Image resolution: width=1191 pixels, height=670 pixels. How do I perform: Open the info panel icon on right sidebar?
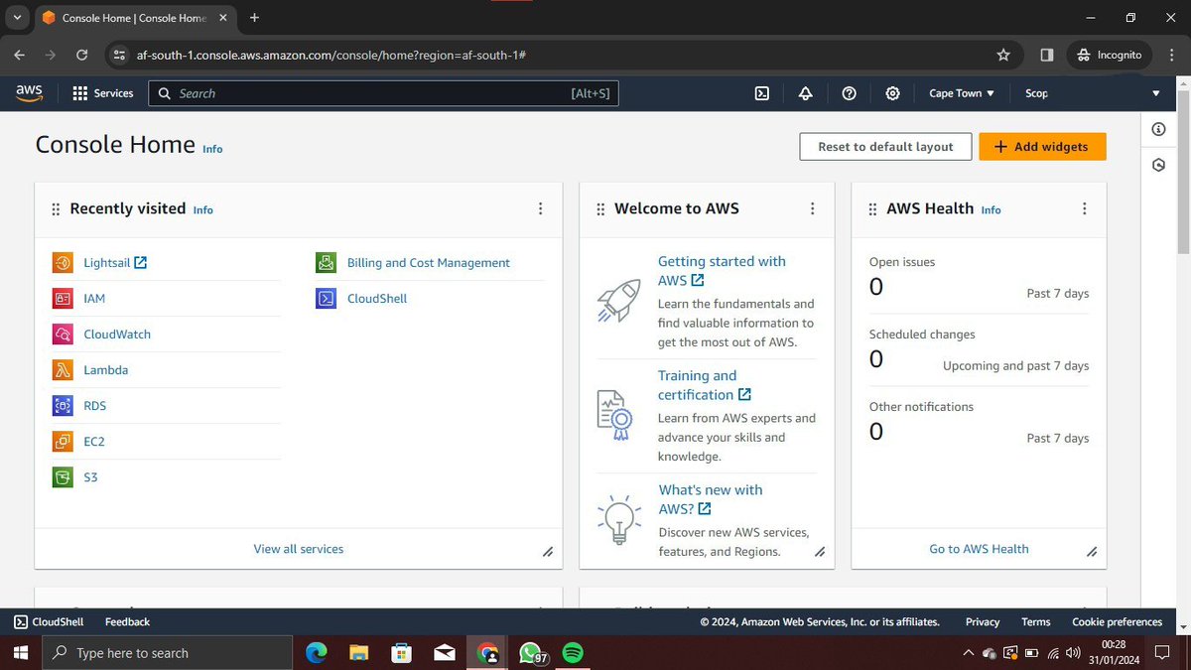1158,129
